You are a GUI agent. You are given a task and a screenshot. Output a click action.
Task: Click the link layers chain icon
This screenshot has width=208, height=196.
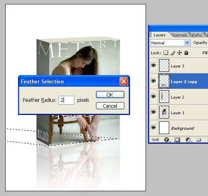tap(155, 140)
